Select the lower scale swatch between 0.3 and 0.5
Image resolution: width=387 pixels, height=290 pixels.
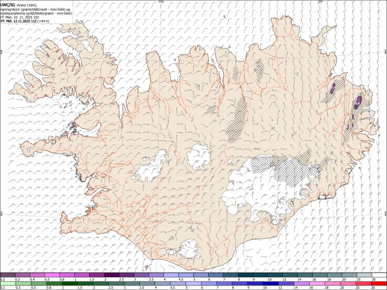click(x=23, y=283)
